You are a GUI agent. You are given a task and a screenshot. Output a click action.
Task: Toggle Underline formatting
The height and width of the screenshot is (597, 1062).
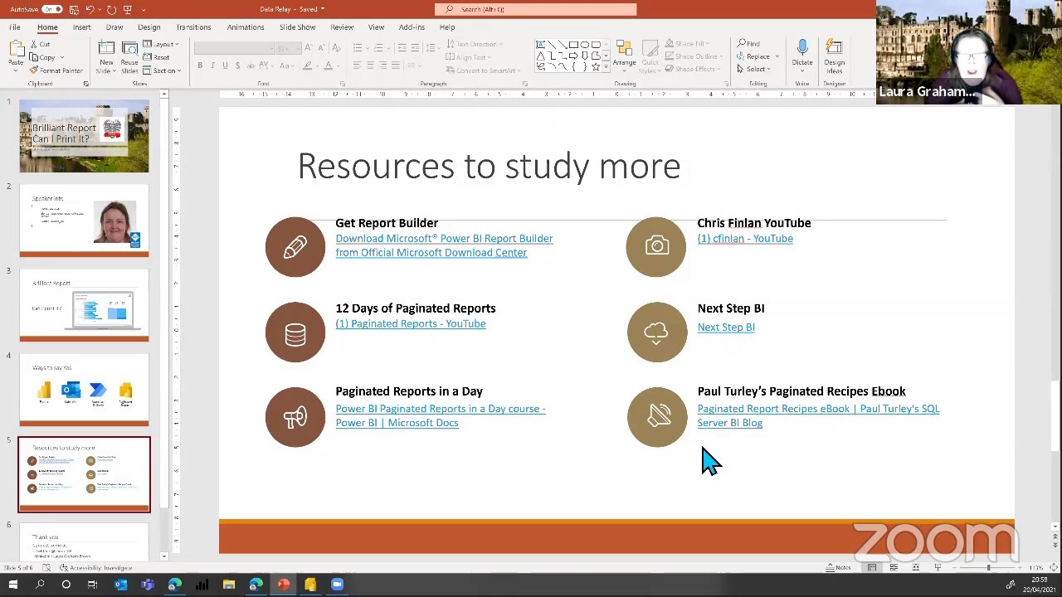click(x=225, y=66)
